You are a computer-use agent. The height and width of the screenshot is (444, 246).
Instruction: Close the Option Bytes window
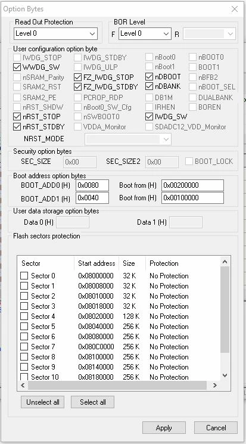click(235, 9)
